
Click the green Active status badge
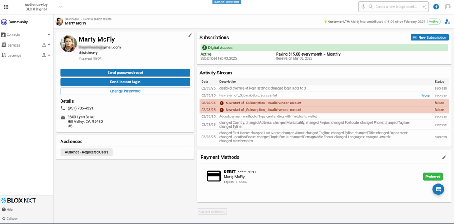[433, 22]
